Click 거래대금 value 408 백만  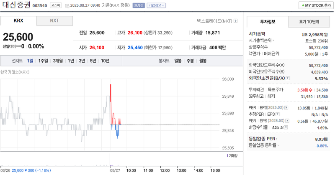point(217,48)
